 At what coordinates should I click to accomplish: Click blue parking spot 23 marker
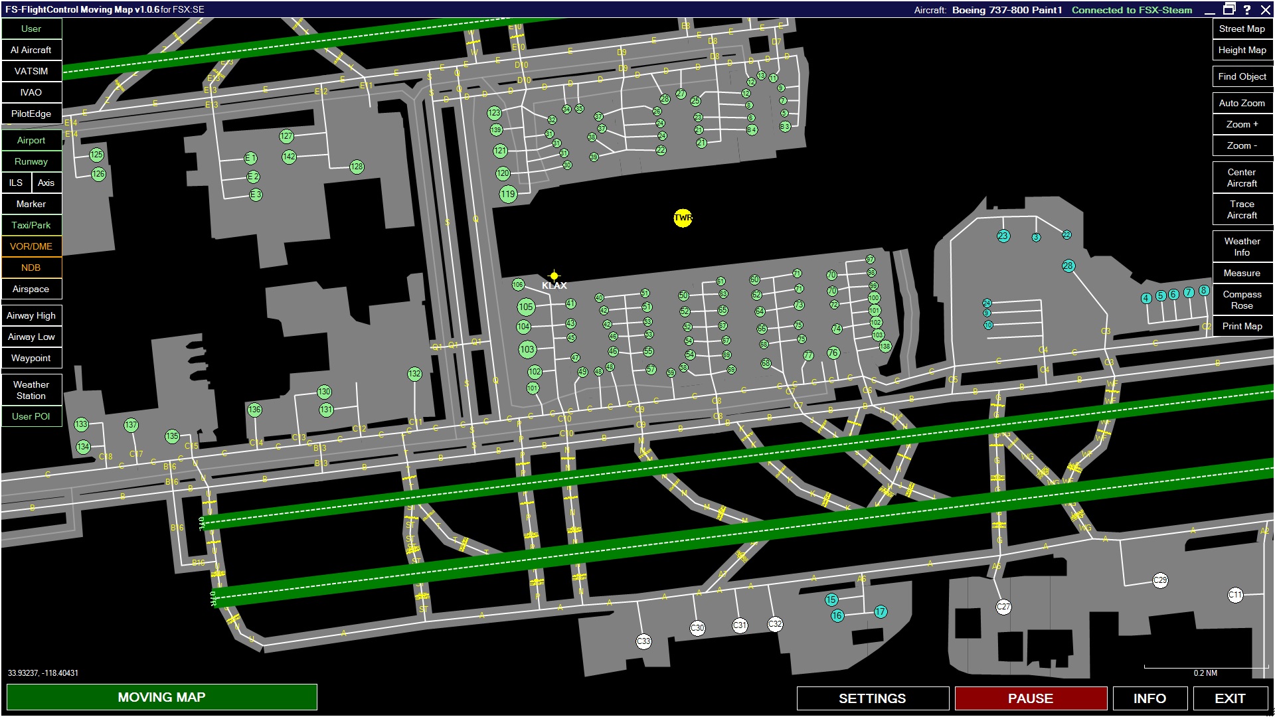click(x=1003, y=236)
